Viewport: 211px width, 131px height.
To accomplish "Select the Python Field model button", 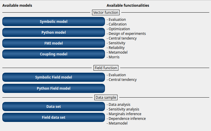I will click(53, 89).
